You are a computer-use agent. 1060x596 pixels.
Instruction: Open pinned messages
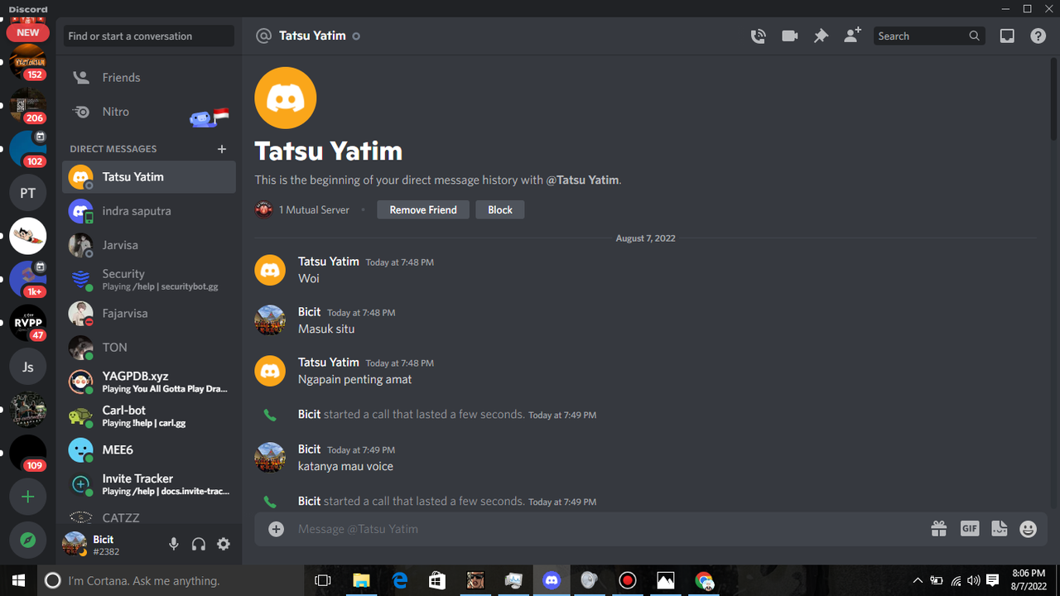(x=821, y=36)
